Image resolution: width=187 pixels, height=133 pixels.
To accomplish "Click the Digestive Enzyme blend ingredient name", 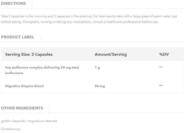I will tap(24, 86).
